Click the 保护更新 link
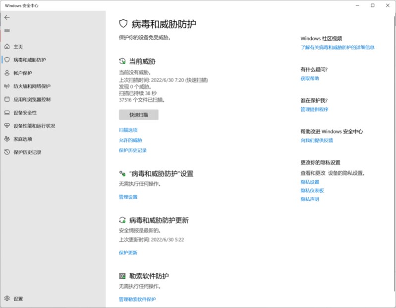 pyautogui.click(x=128, y=252)
